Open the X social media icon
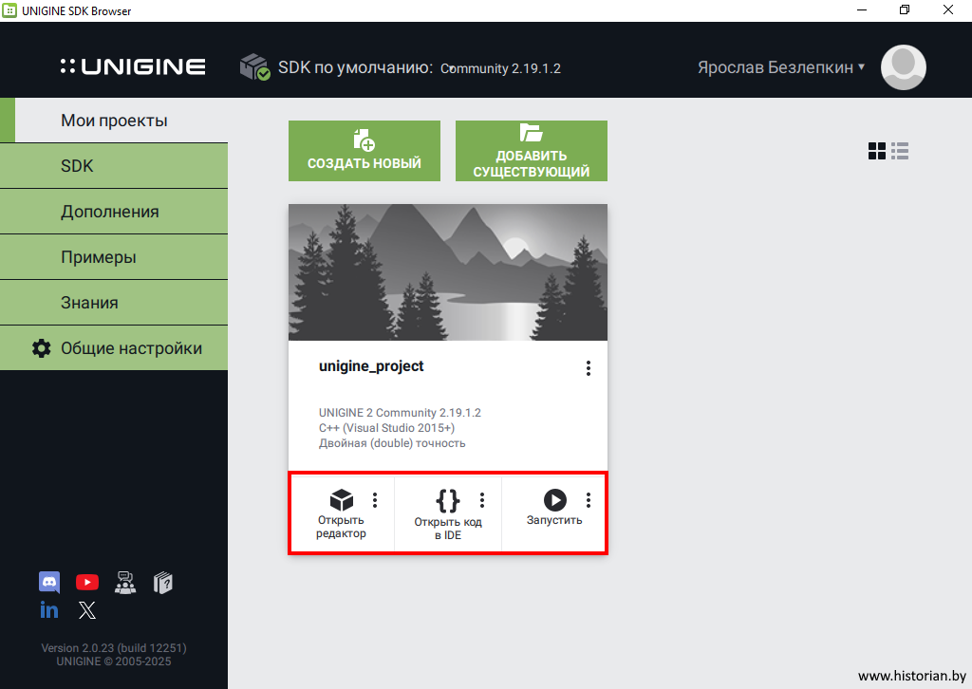Screen dimensions: 972x689 tap(87, 610)
